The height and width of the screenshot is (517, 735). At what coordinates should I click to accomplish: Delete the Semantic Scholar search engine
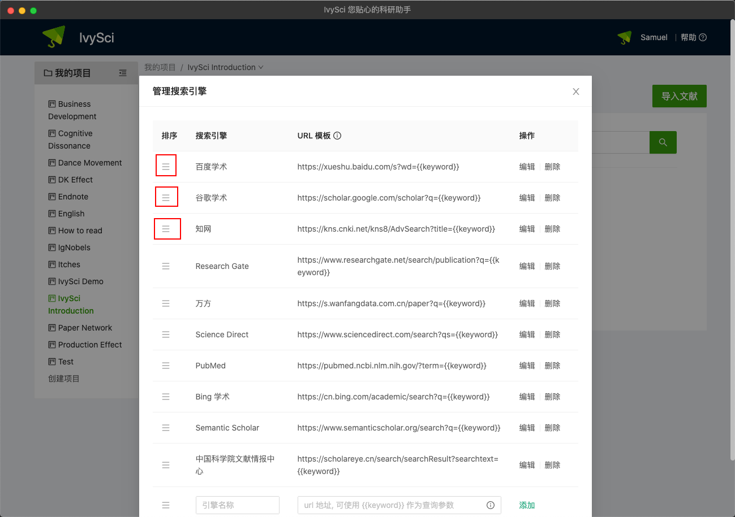(552, 428)
